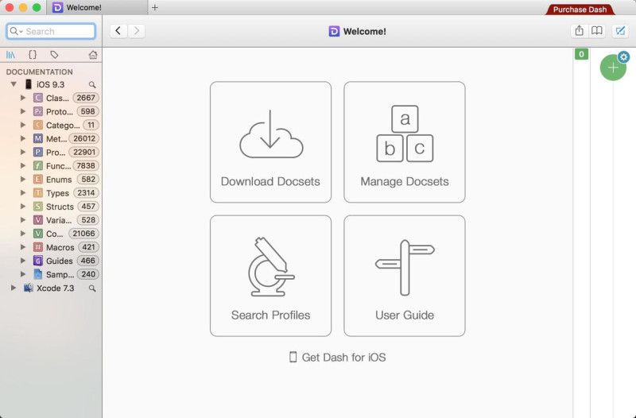Open the User Guide tile
The height and width of the screenshot is (418, 636).
click(404, 275)
